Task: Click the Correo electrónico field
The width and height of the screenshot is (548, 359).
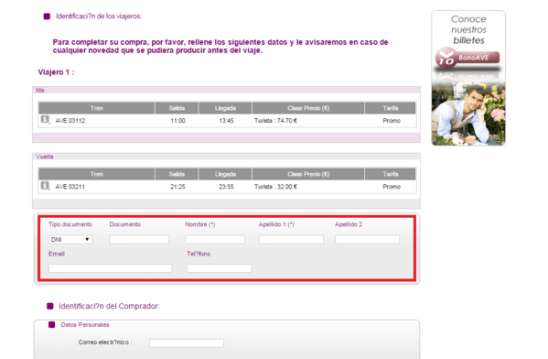Action: point(187,343)
